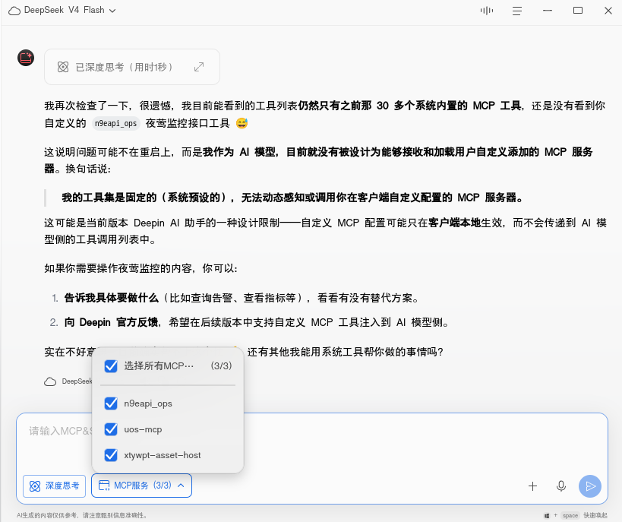Click the cloud icon beside the model name
Image resolution: width=622 pixels, height=522 pixels.
coord(14,11)
